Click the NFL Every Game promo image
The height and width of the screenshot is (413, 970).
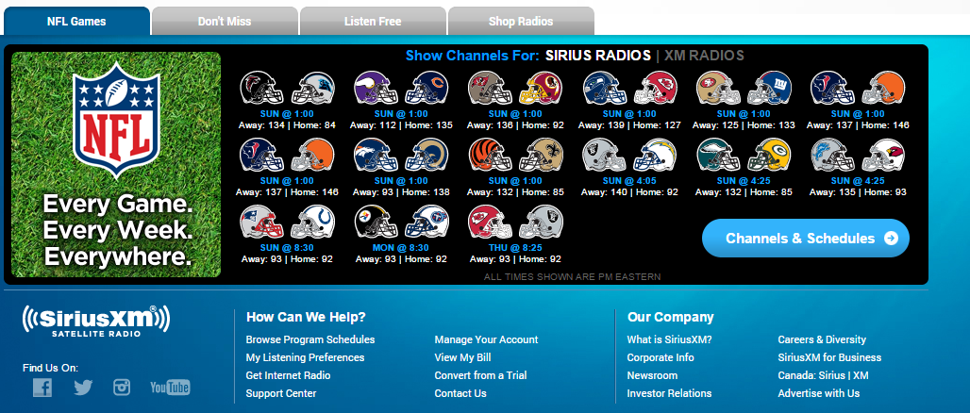point(116,164)
